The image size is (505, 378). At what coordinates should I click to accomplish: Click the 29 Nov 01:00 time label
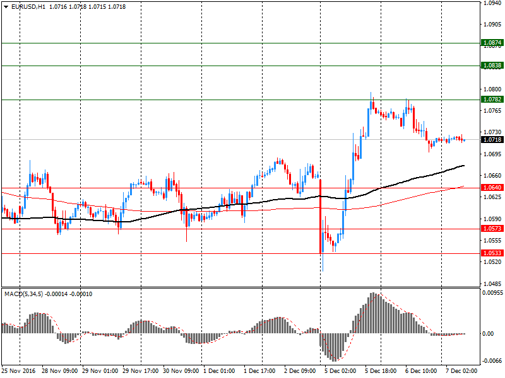click(x=100, y=371)
